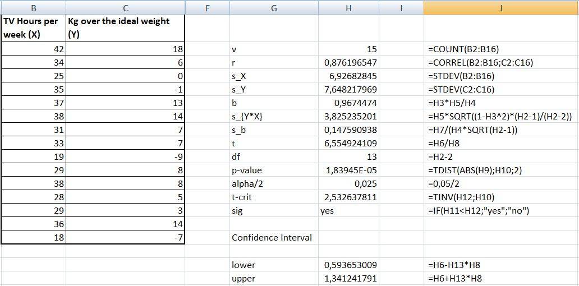The width and height of the screenshot is (579, 286).
Task: Select the 'TV Hours per week (X)' header cell
Action: pyautogui.click(x=33, y=28)
